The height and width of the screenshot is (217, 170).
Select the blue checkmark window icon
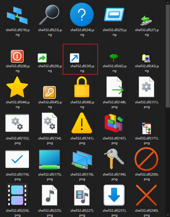pos(17,159)
